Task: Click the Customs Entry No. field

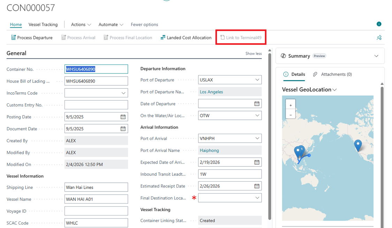Action: [x=96, y=105]
